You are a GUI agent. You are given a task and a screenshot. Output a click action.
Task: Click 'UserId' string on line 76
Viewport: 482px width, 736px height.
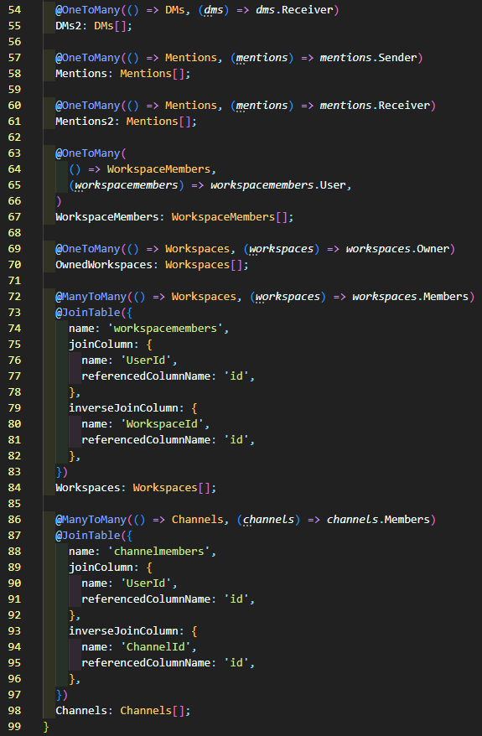[x=146, y=361]
